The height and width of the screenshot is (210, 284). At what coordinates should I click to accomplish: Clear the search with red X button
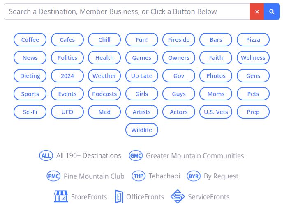point(257,12)
